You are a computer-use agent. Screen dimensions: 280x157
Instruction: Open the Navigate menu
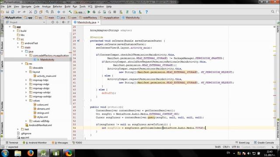point(26,7)
